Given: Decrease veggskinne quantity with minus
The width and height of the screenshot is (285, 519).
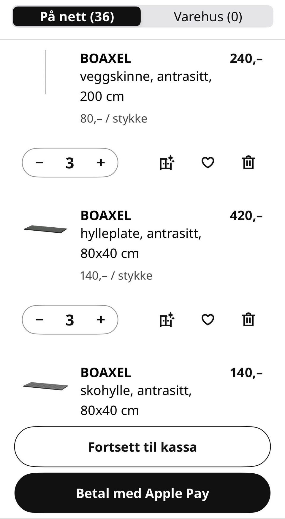Looking at the screenshot, I should (x=40, y=162).
